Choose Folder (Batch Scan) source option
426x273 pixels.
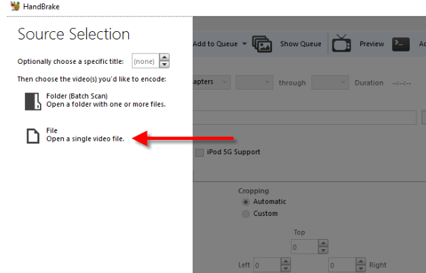105,100
